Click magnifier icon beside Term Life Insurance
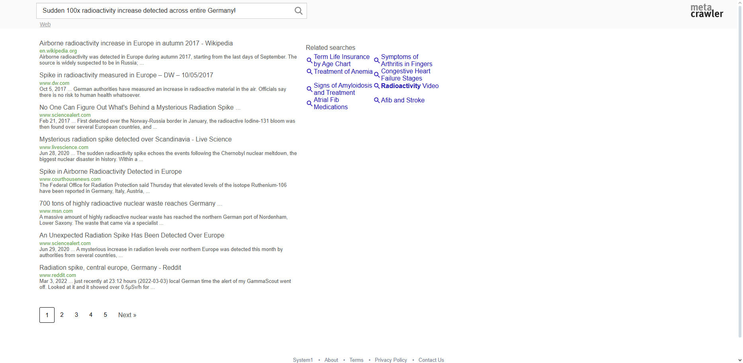 [309, 61]
